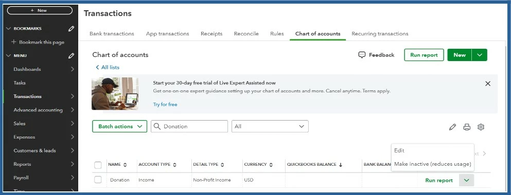Click the pencil icon beside MENU

click(71, 55)
